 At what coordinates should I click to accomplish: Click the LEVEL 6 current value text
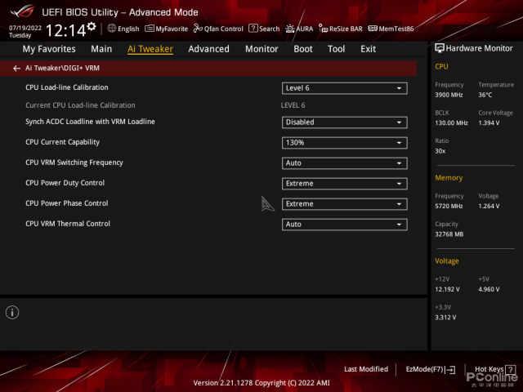click(x=293, y=105)
